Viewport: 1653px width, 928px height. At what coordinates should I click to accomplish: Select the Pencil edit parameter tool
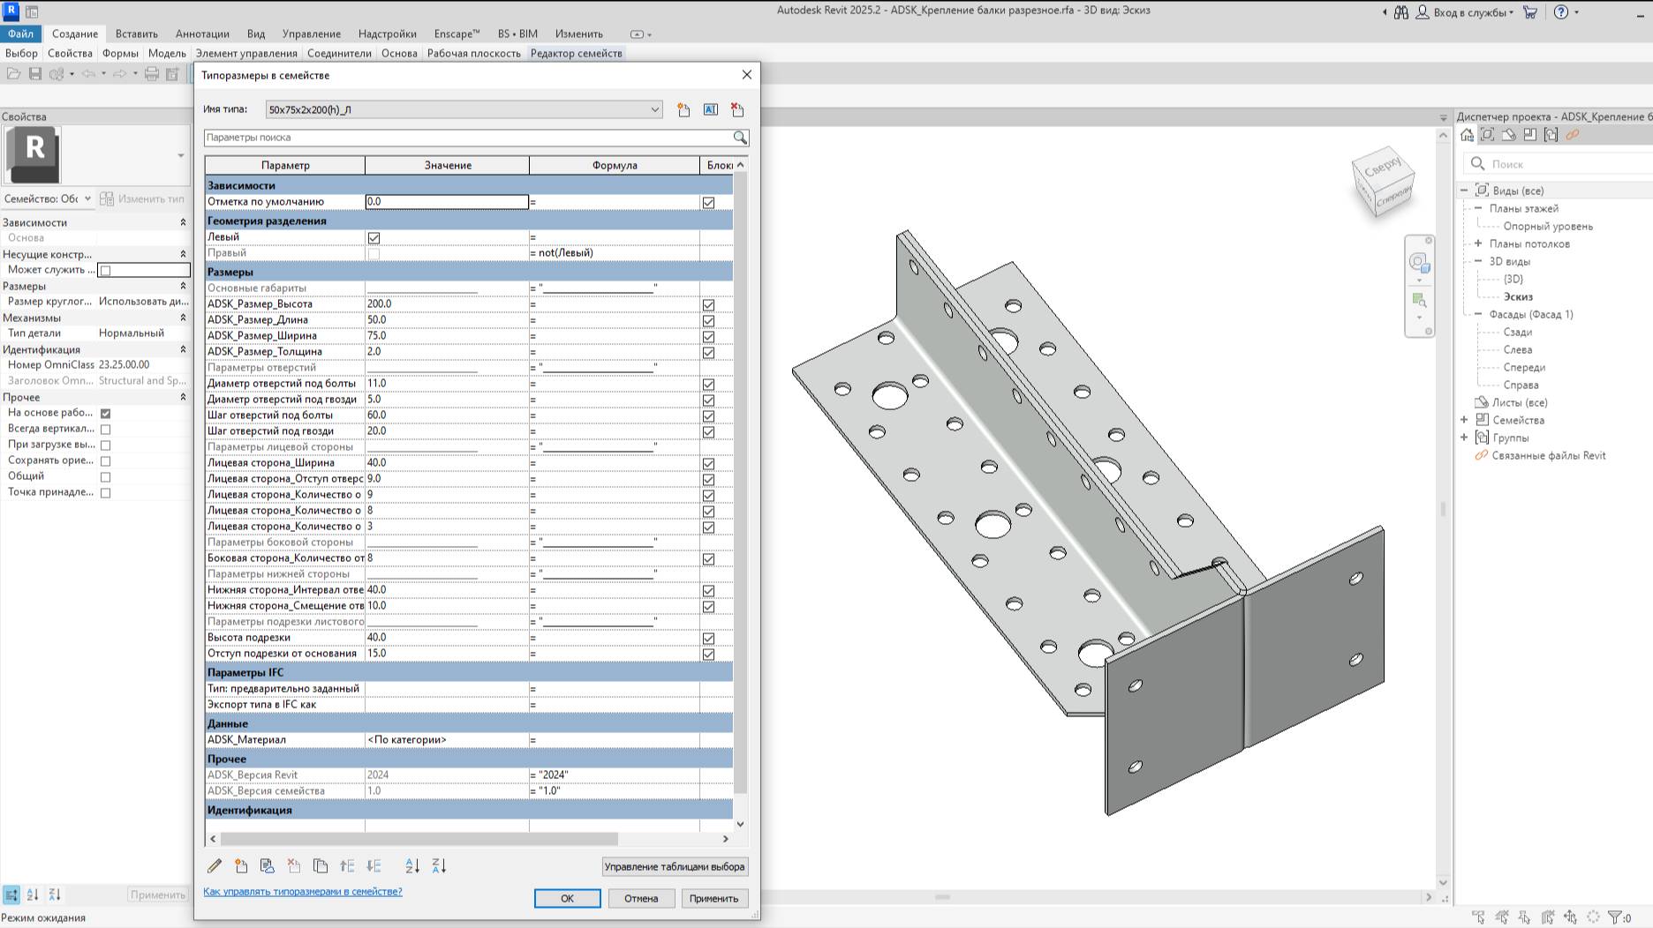coord(213,865)
